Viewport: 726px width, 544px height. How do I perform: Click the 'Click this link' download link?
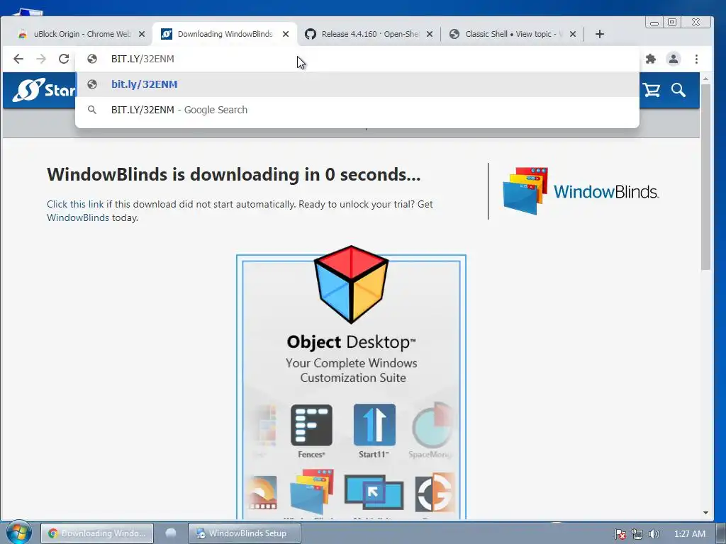[x=75, y=204]
